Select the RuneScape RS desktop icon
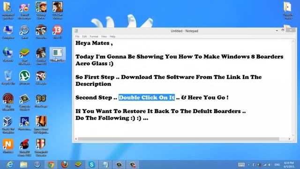This screenshot has height=169, width=300. click(41, 101)
